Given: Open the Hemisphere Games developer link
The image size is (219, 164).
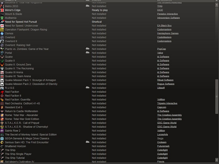Looking at the screenshot, I should (x=168, y=33).
